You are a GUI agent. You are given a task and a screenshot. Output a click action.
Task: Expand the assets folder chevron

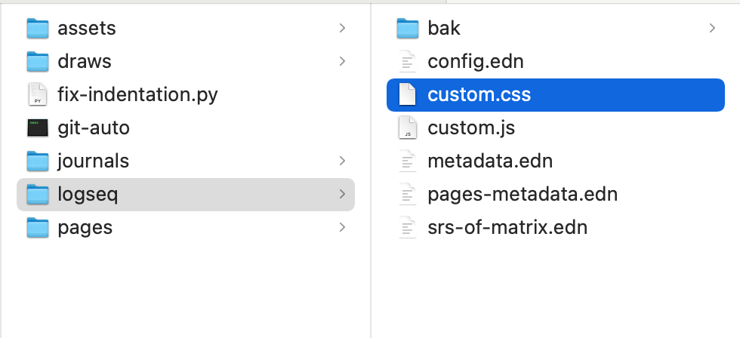coord(342,29)
